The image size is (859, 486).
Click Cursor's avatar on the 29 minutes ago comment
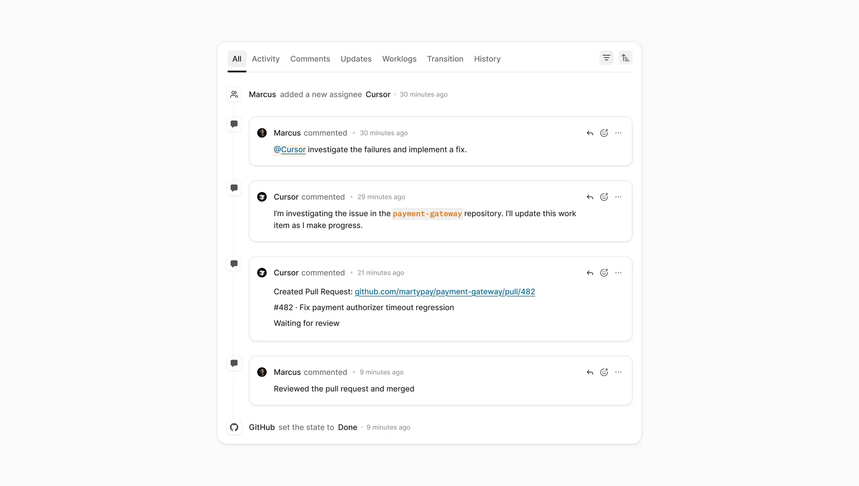(x=262, y=197)
